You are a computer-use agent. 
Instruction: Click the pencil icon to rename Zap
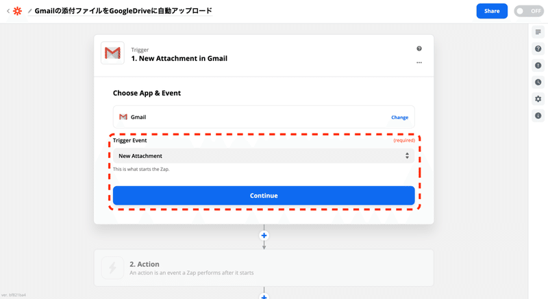[29, 11]
